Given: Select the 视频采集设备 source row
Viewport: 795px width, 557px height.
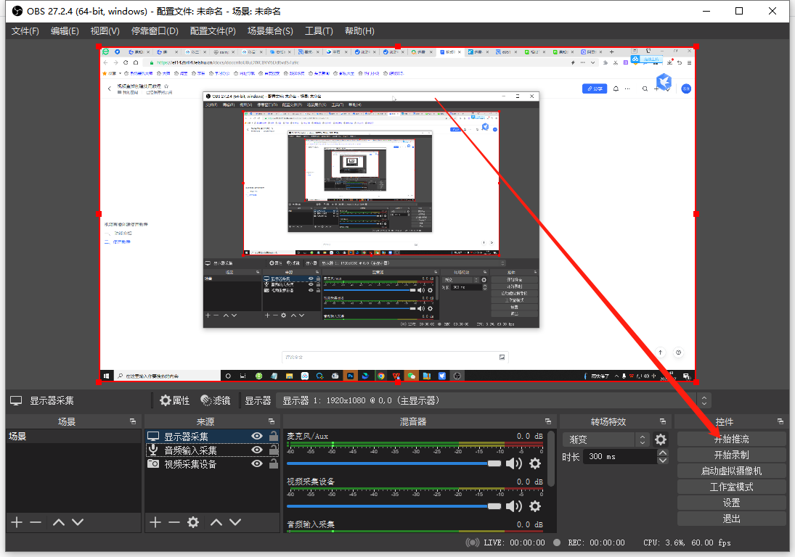Looking at the screenshot, I should [212, 464].
